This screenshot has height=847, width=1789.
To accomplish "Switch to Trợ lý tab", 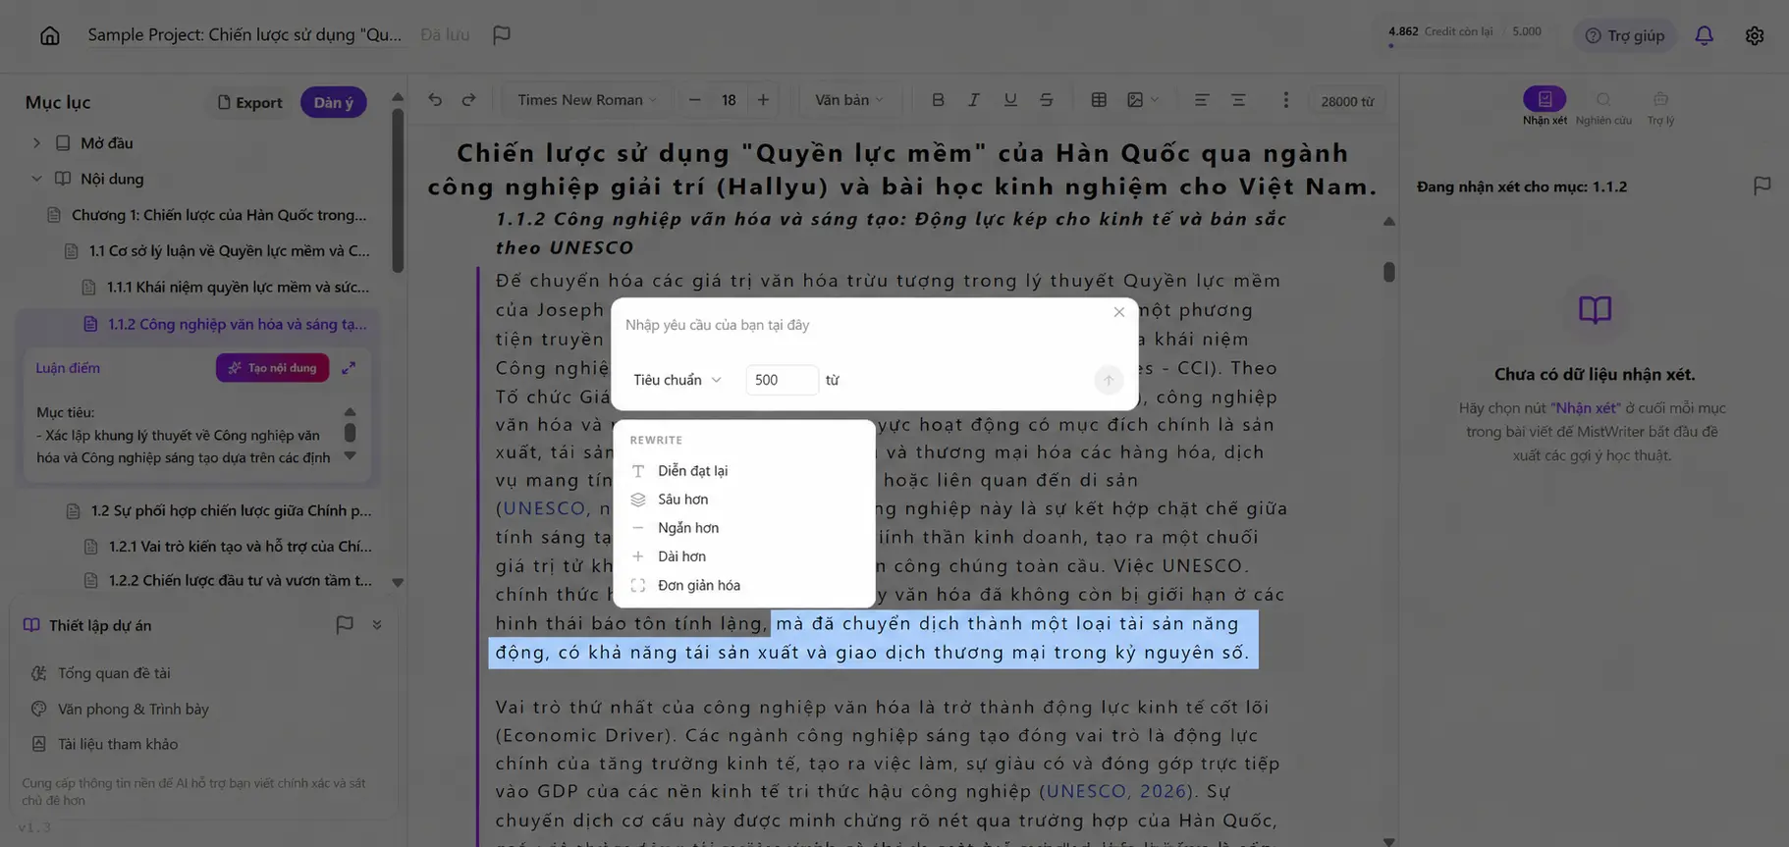I will click(x=1660, y=106).
